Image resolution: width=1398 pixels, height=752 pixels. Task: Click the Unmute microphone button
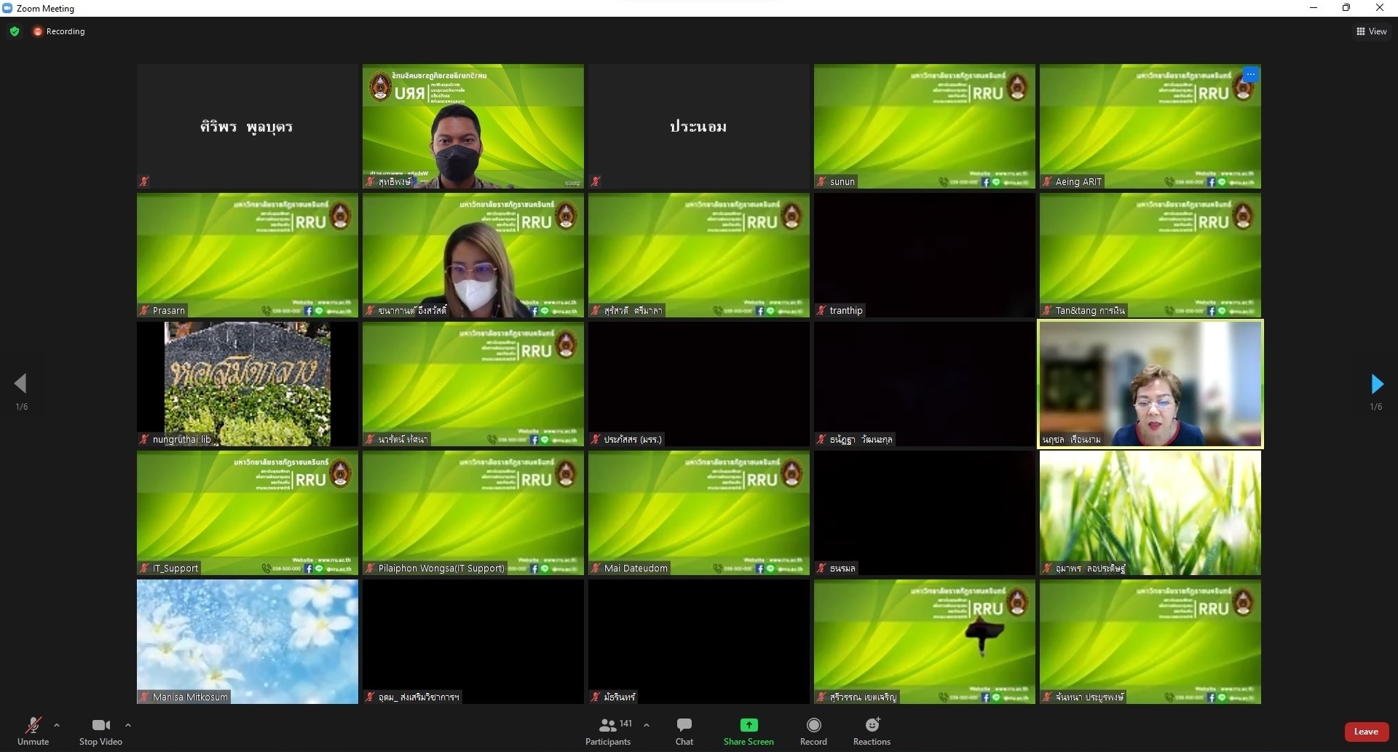(33, 731)
